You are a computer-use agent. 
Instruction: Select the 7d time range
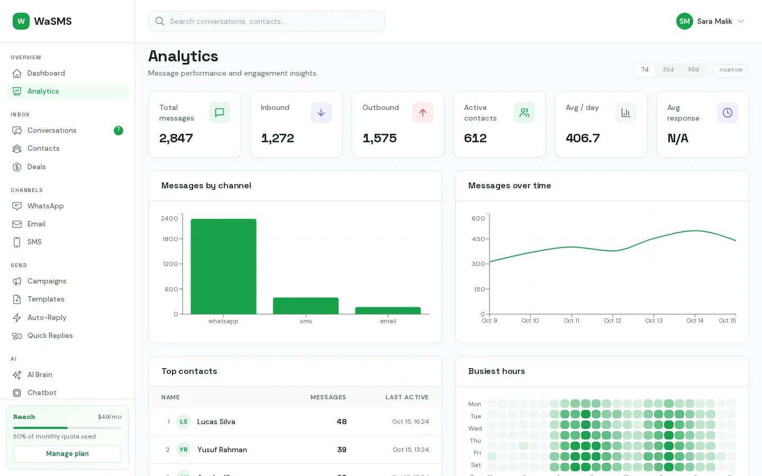(x=645, y=70)
